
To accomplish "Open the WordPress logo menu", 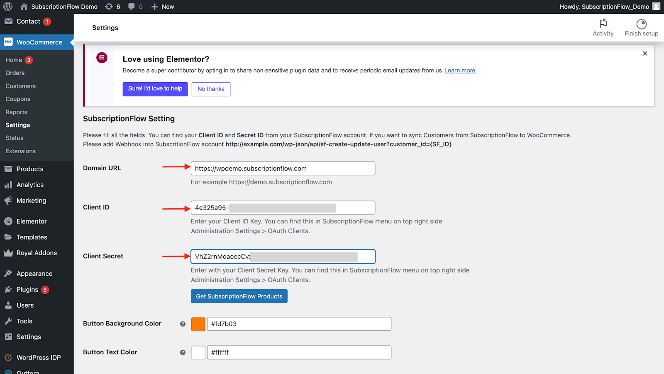I will click(x=8, y=7).
